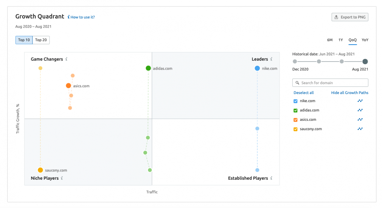Toggle growth path icon for adidas.com
382x208 pixels.
(360, 110)
